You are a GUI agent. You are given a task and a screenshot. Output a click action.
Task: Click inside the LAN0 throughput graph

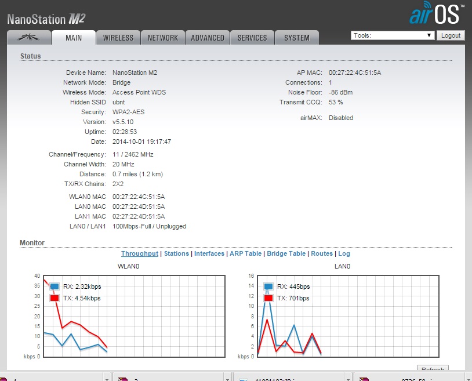pyautogui.click(x=348, y=316)
